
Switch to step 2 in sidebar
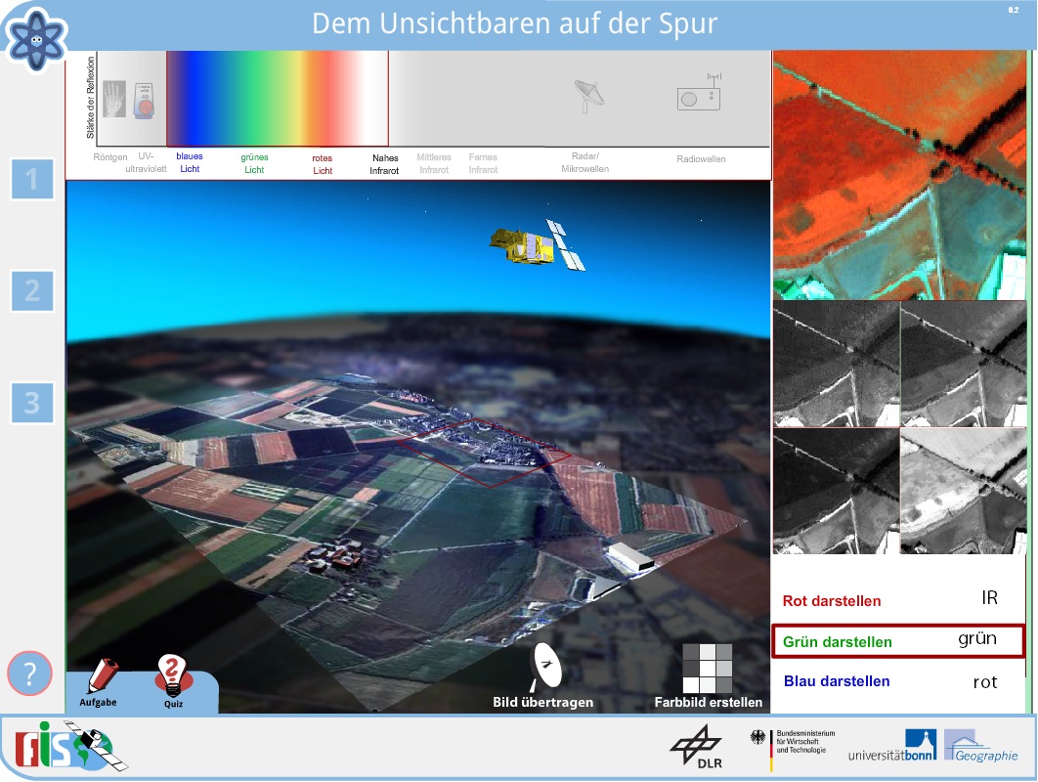tap(32, 290)
